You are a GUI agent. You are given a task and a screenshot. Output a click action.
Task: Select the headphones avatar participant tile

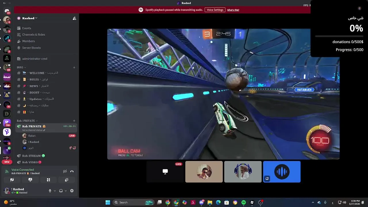pyautogui.click(x=243, y=172)
